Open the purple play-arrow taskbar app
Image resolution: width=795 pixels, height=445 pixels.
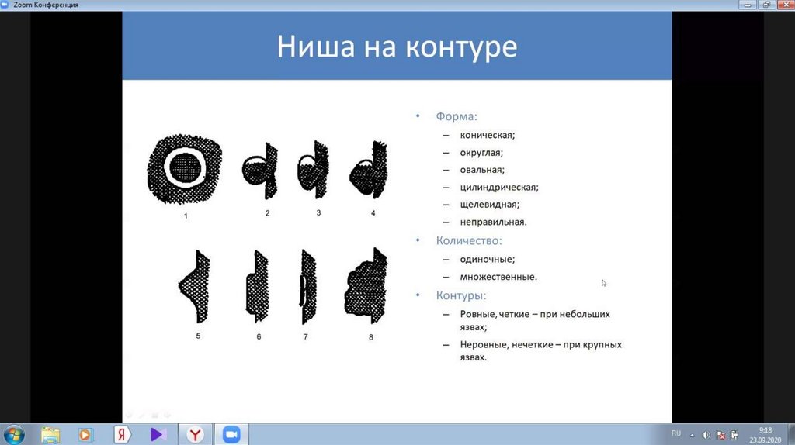tap(158, 434)
